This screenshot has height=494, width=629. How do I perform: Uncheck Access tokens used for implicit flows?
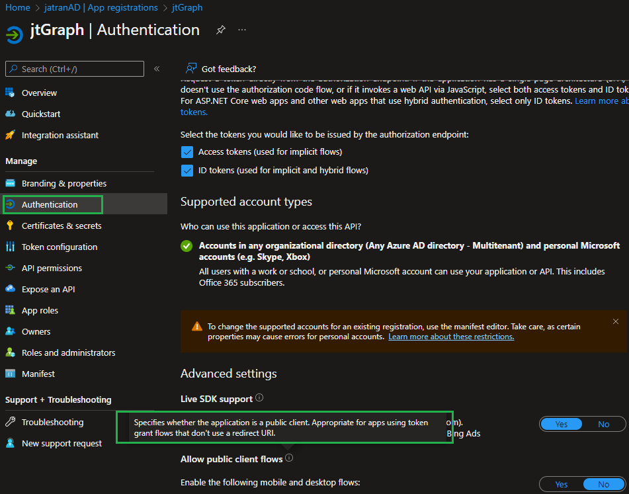tap(187, 151)
